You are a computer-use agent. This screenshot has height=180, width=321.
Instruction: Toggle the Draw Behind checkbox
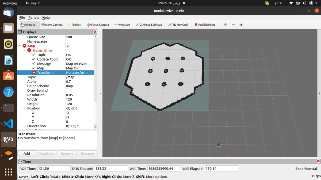click(x=68, y=90)
